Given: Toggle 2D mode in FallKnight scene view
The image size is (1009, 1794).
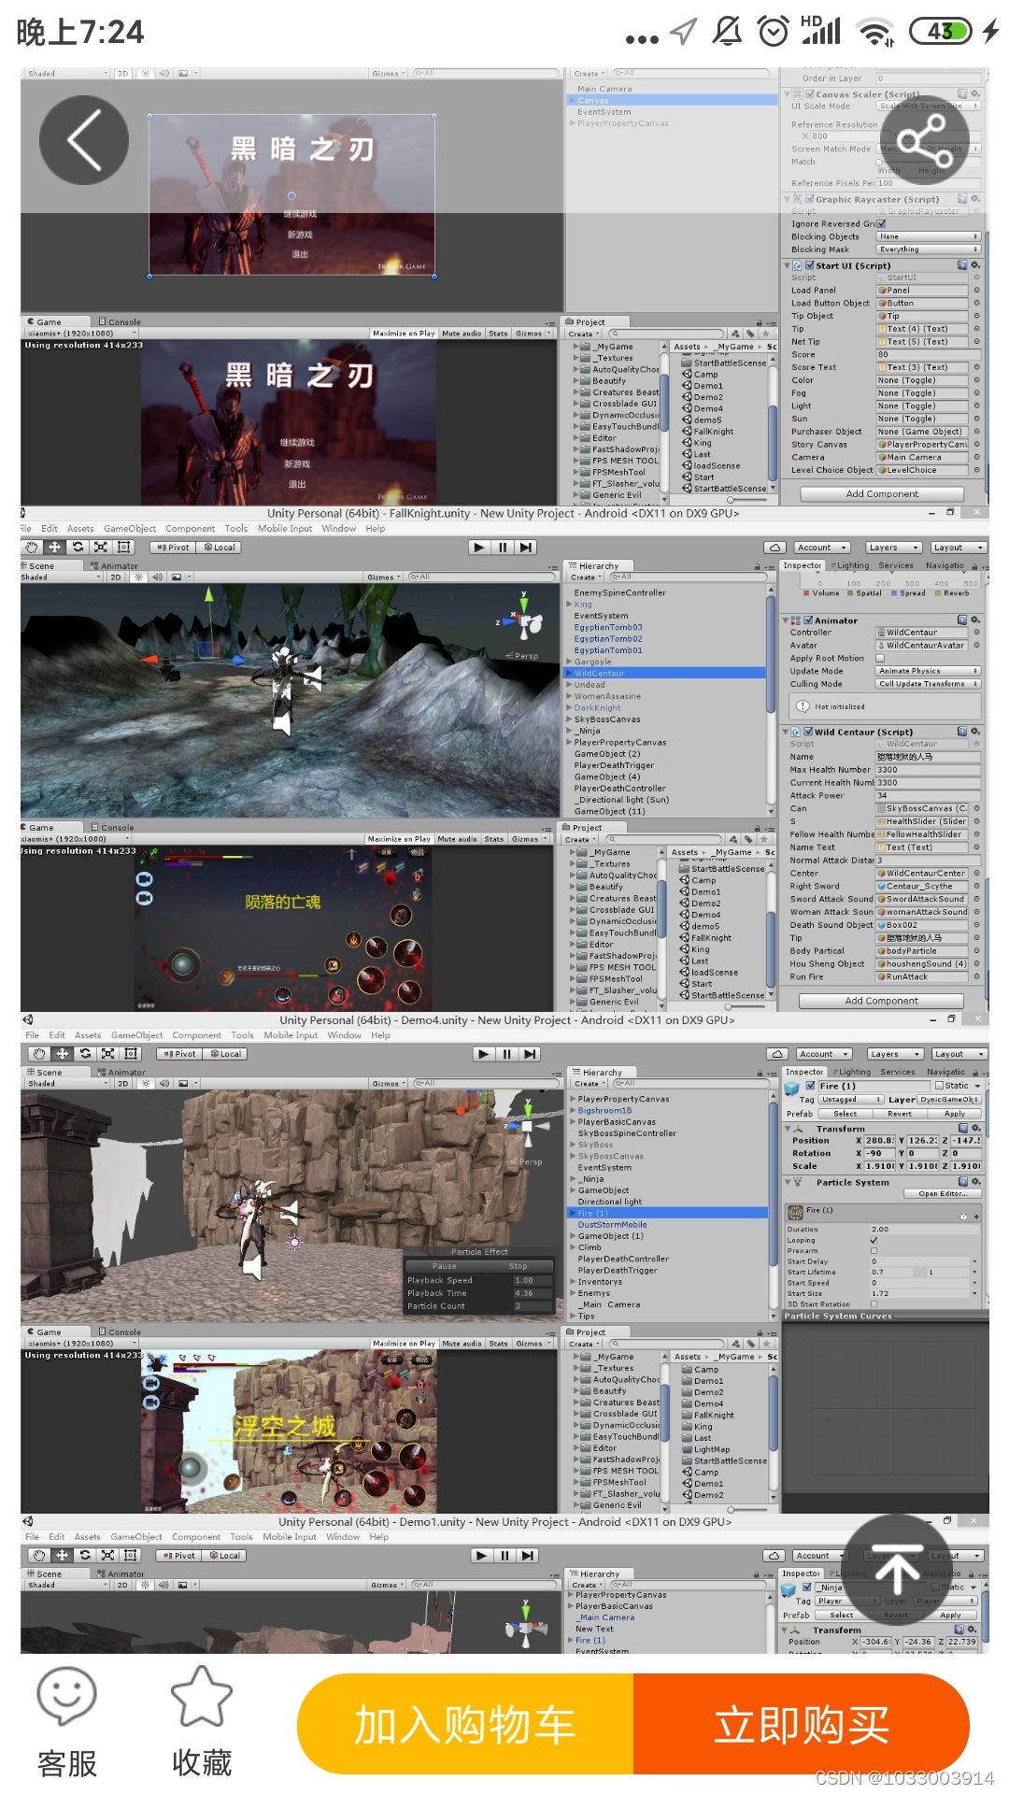Looking at the screenshot, I should click(116, 577).
